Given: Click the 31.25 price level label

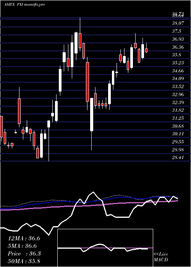Looking at the screenshot, I should [178, 118].
